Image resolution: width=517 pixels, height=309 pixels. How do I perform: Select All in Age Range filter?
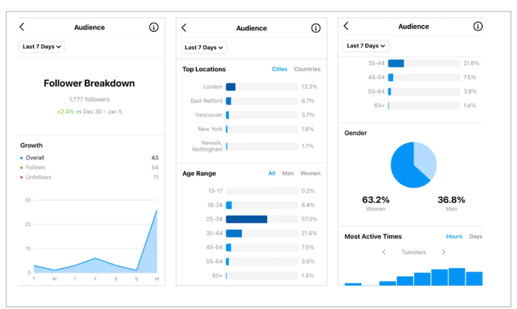(x=271, y=173)
